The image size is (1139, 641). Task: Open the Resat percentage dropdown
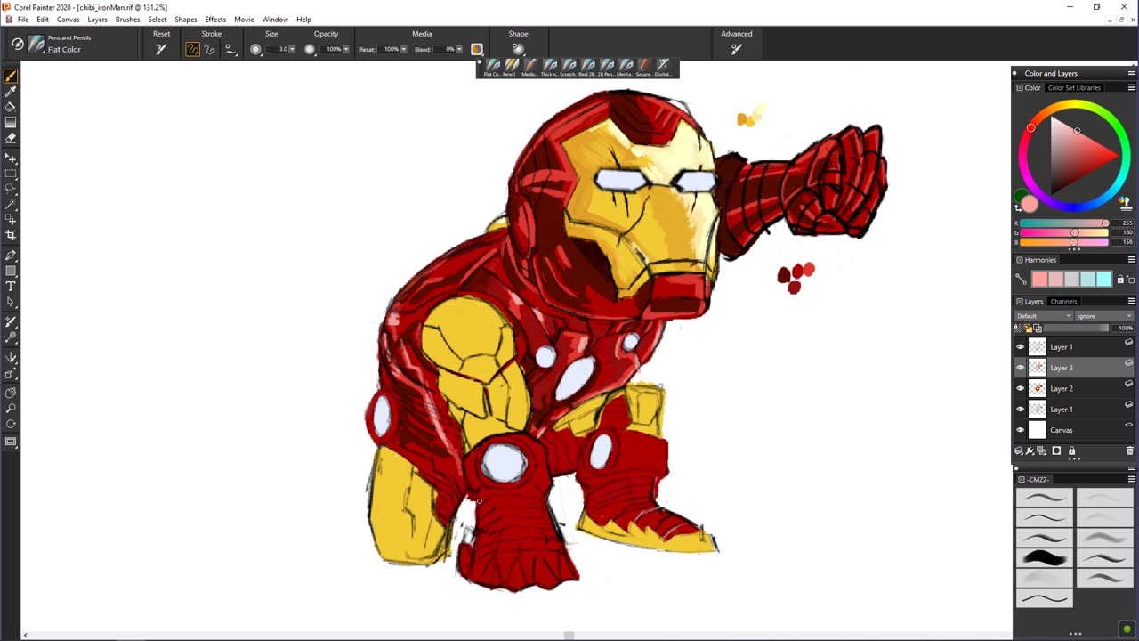[x=401, y=49]
